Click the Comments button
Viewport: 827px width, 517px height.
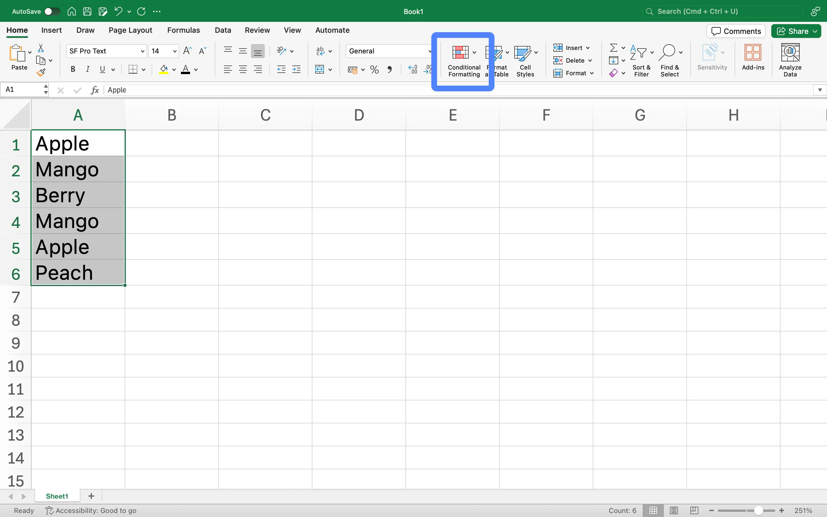point(737,31)
